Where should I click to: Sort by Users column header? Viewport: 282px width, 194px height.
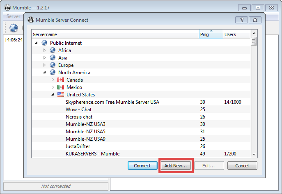[236, 34]
